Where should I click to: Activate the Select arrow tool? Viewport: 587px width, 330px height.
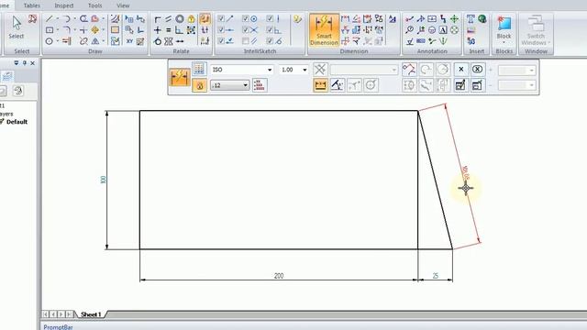[17, 27]
